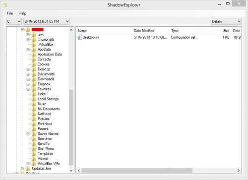Click the desktop.ini file icon
This screenshot has height=180, width=248.
coord(80,37)
